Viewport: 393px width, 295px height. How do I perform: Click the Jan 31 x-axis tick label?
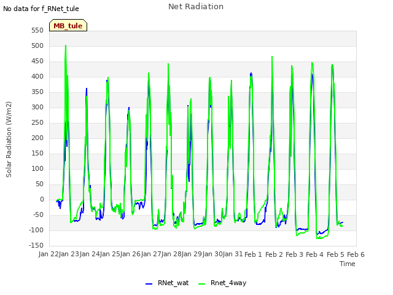233,254
